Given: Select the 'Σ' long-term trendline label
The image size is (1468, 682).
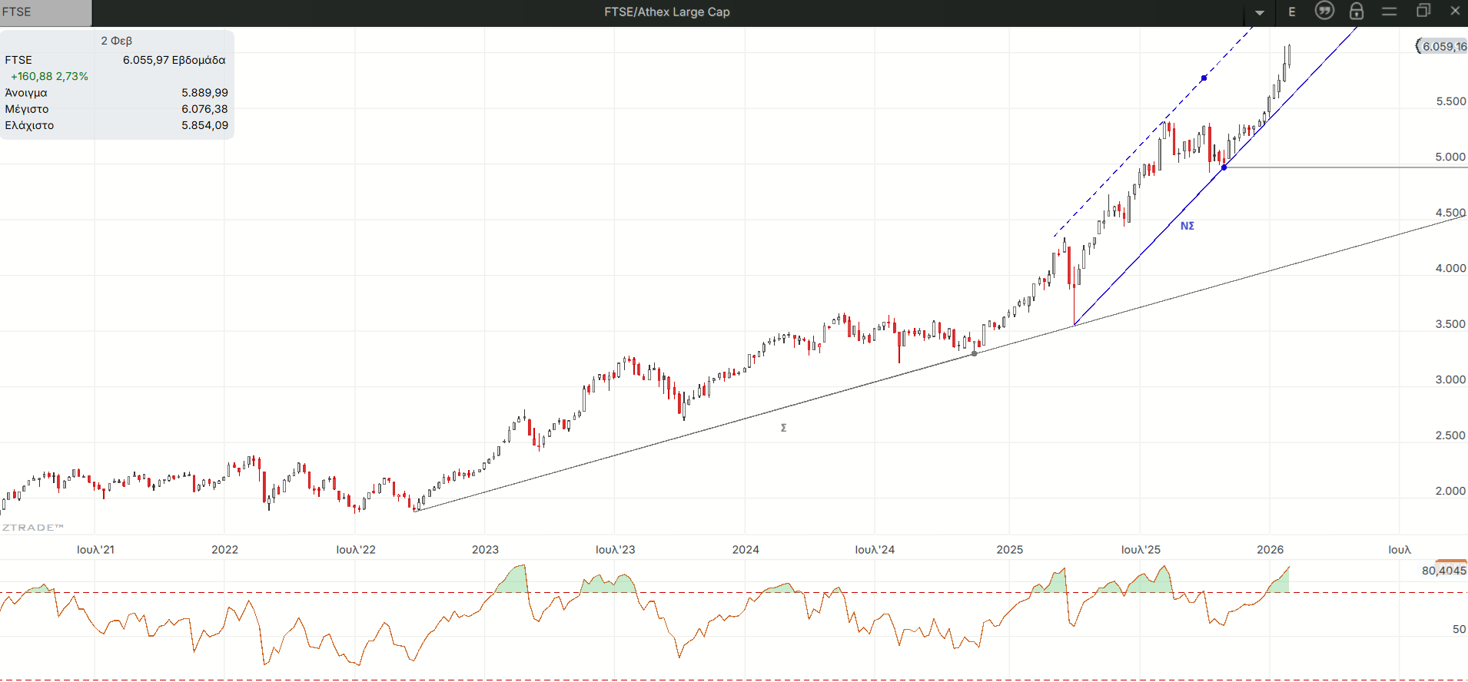Looking at the screenshot, I should [783, 428].
